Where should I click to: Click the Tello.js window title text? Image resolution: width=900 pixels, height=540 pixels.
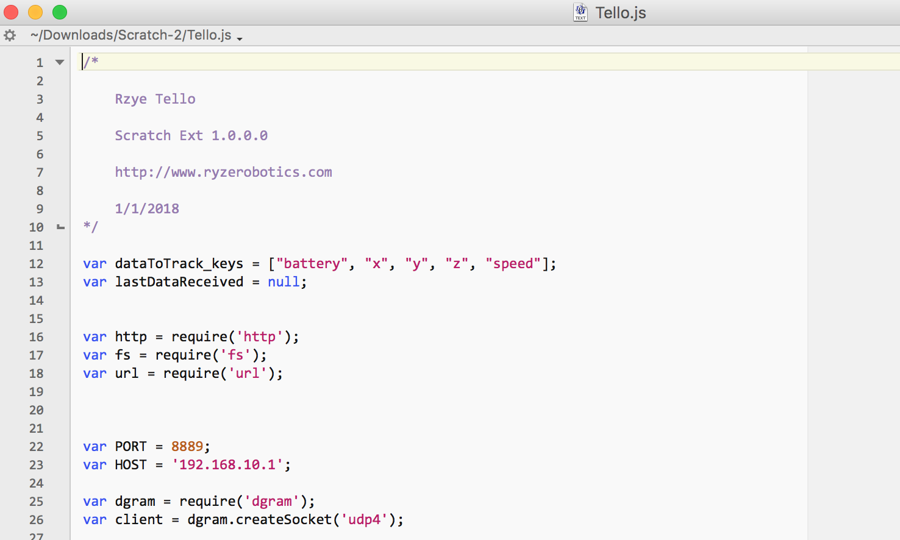click(x=620, y=13)
